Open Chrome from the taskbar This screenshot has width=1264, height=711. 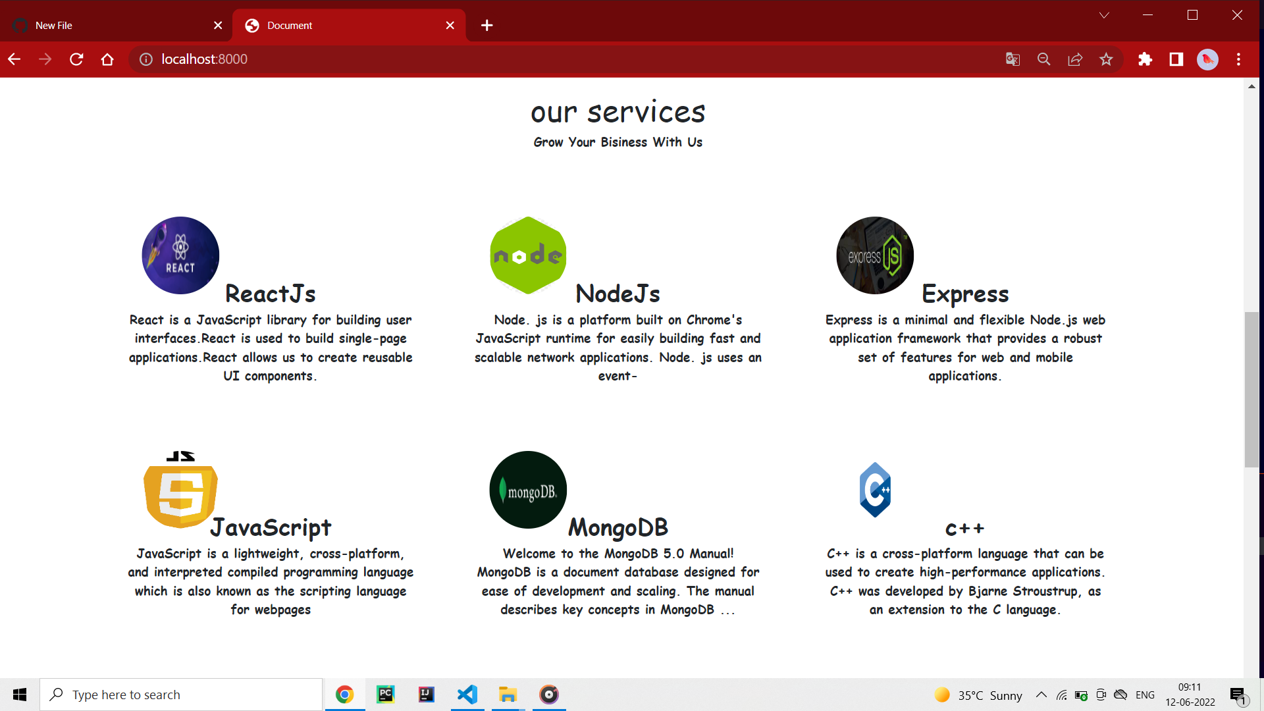pos(344,695)
